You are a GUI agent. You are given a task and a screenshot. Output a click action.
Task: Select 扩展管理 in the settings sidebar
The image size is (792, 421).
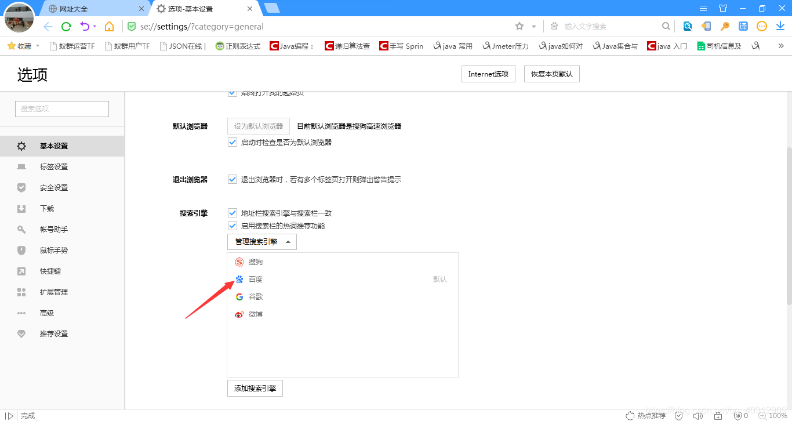54,292
